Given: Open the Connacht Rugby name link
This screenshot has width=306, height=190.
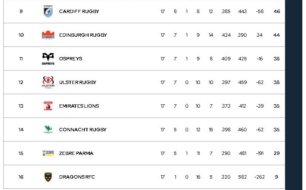Looking at the screenshot, I should 83,130.
